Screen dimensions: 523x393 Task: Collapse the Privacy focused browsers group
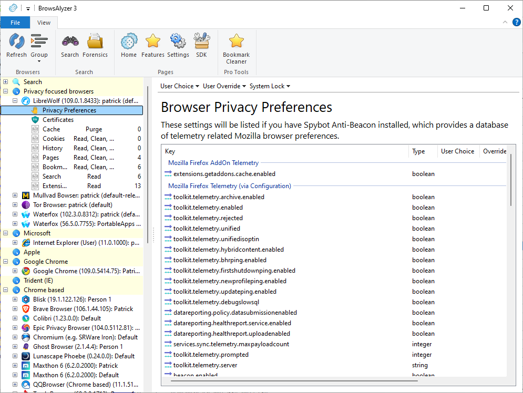(x=6, y=91)
